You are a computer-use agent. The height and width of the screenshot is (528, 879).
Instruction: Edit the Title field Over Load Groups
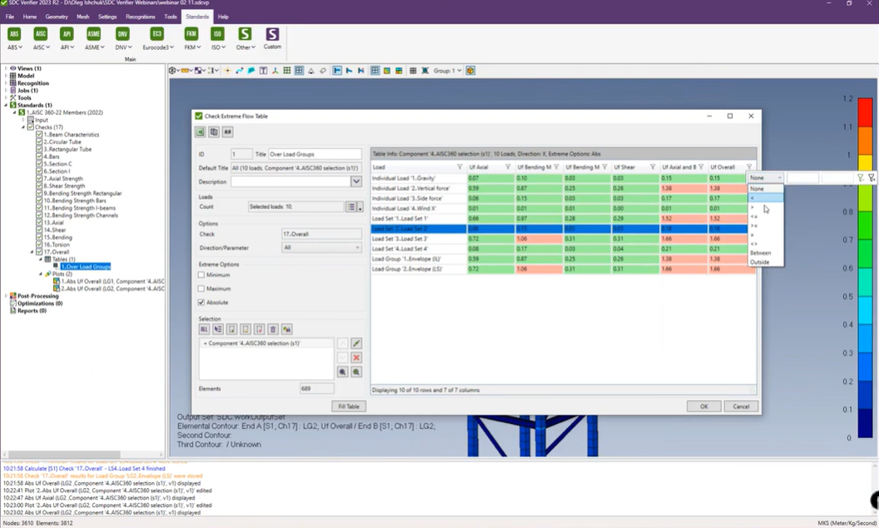pos(312,155)
